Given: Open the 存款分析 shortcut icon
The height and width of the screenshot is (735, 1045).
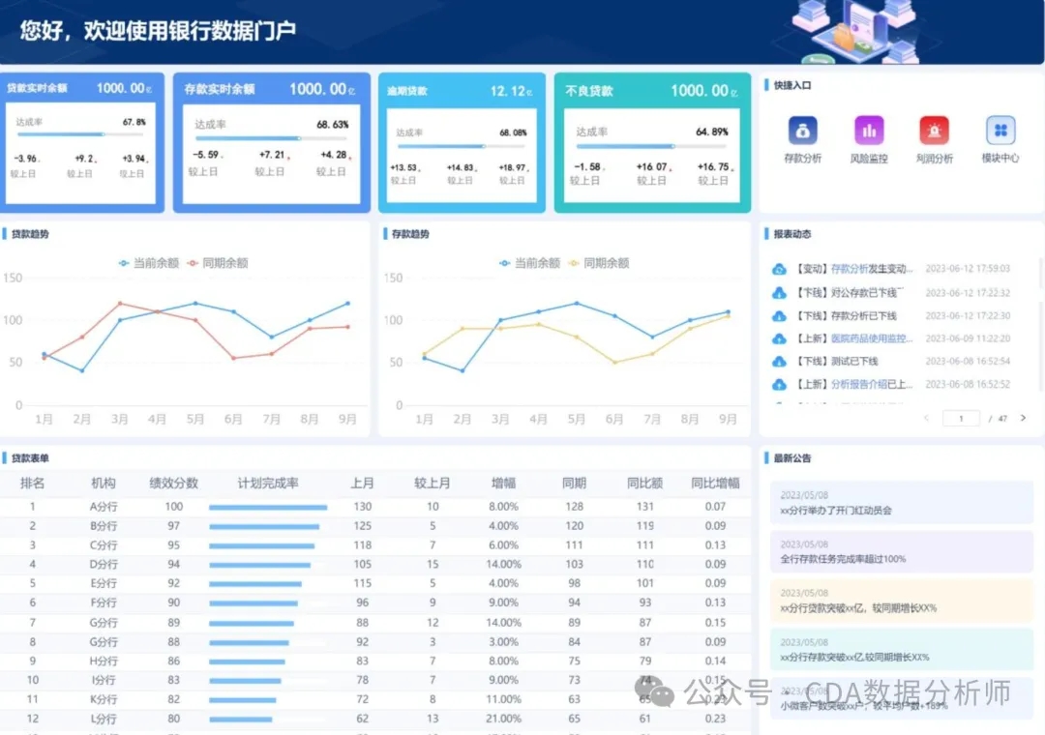Looking at the screenshot, I should pyautogui.click(x=802, y=131).
